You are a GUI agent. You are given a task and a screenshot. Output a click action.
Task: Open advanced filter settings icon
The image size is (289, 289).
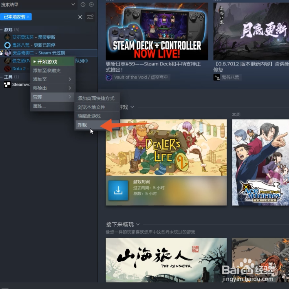[90, 17]
